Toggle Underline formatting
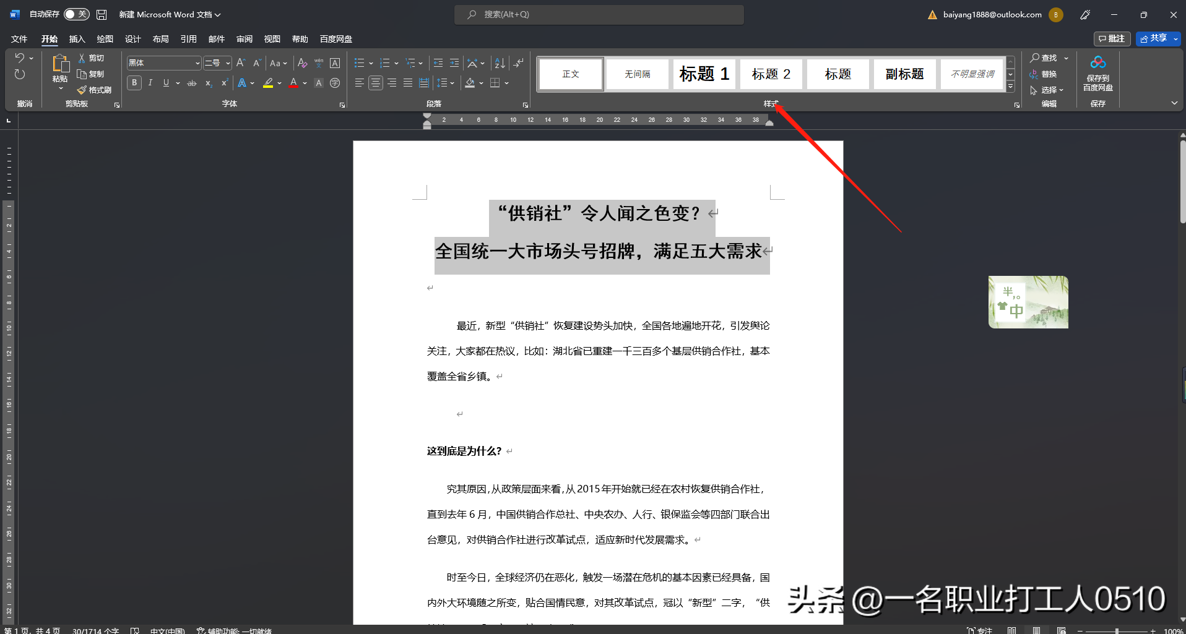Image resolution: width=1186 pixels, height=634 pixels. 166,83
